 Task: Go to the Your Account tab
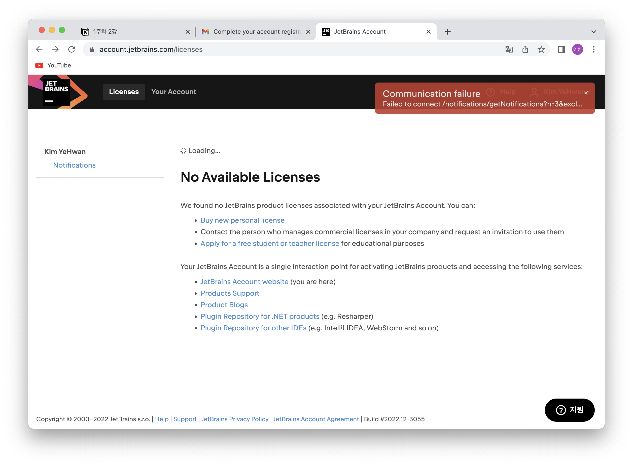[173, 92]
